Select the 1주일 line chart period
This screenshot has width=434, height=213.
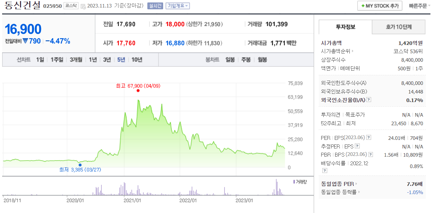pos(57,60)
